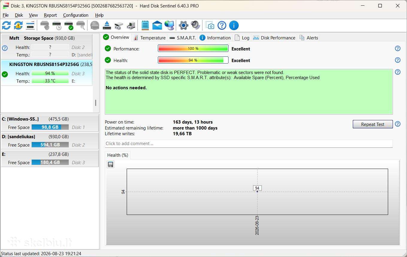
Task: Click the refresh icon with yellow warning sign
Action: coord(18,25)
